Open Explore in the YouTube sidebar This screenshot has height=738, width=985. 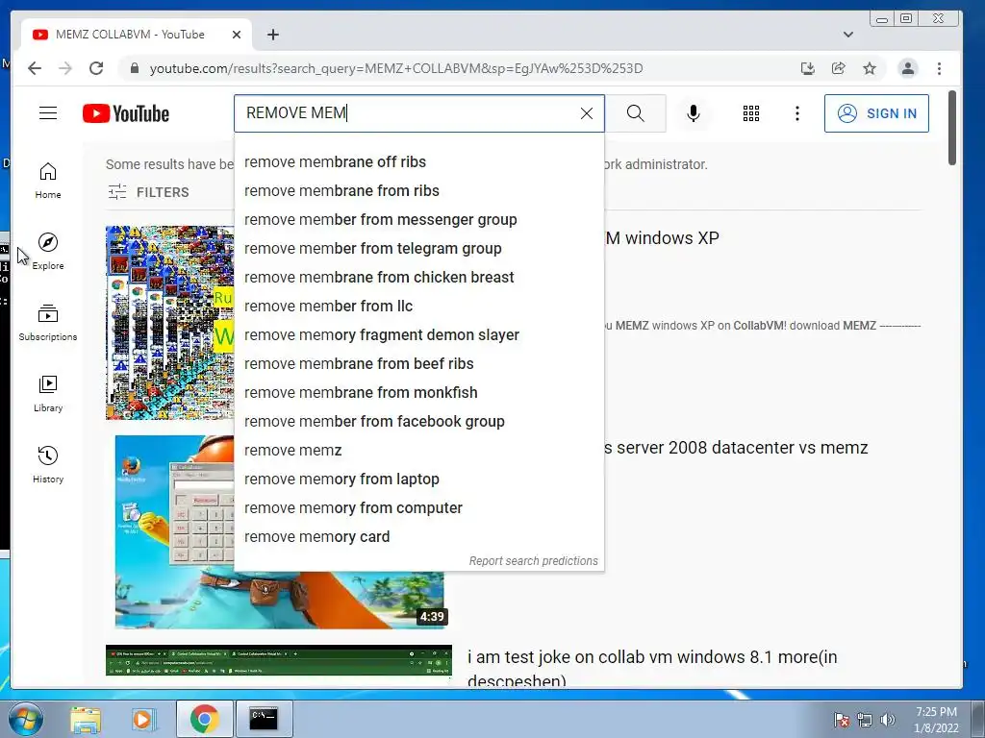click(48, 252)
